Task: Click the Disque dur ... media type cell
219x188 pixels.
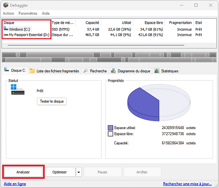Action: coord(62,35)
